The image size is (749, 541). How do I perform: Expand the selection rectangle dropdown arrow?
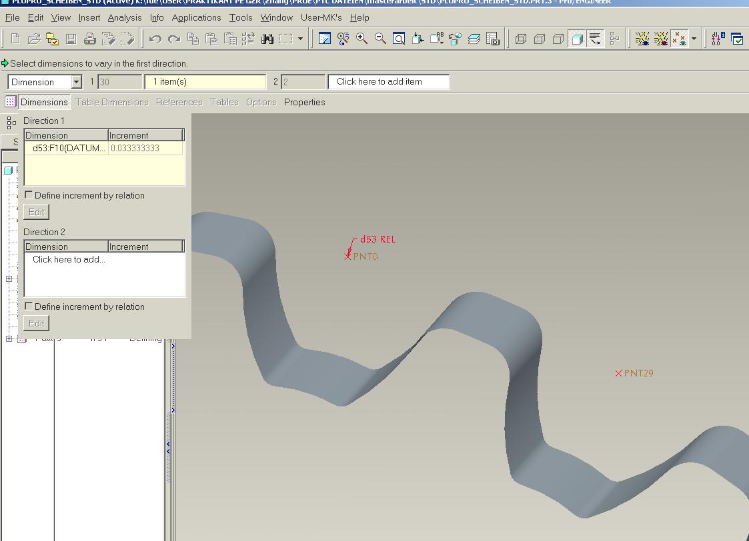click(x=300, y=39)
